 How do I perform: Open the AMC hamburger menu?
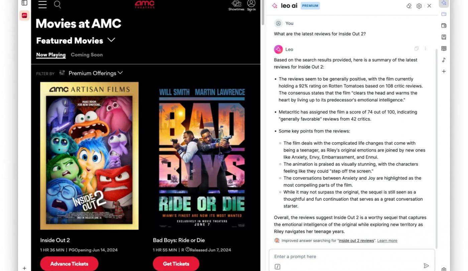point(42,4)
